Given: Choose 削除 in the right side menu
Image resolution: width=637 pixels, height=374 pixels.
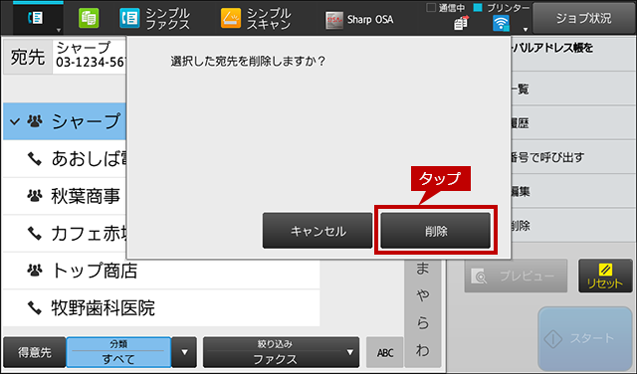Looking at the screenshot, I should (573, 226).
